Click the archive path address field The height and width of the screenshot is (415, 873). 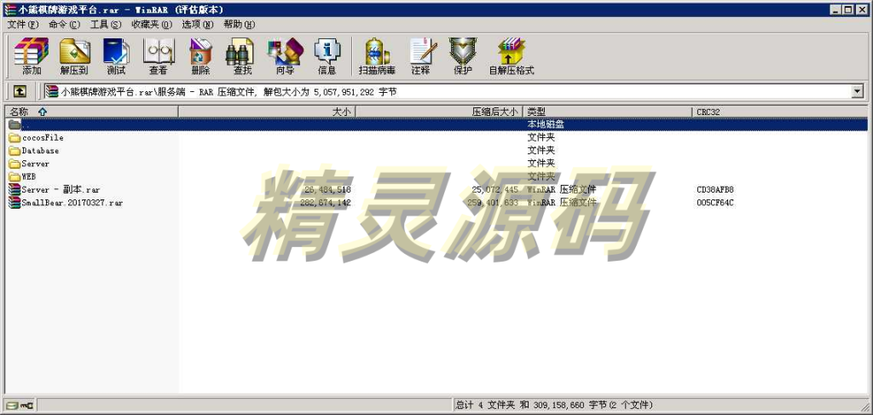click(x=454, y=91)
